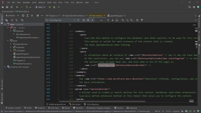Toggle read-only lock icon in status bar
This screenshot has width=201, height=113.
click(182, 111)
